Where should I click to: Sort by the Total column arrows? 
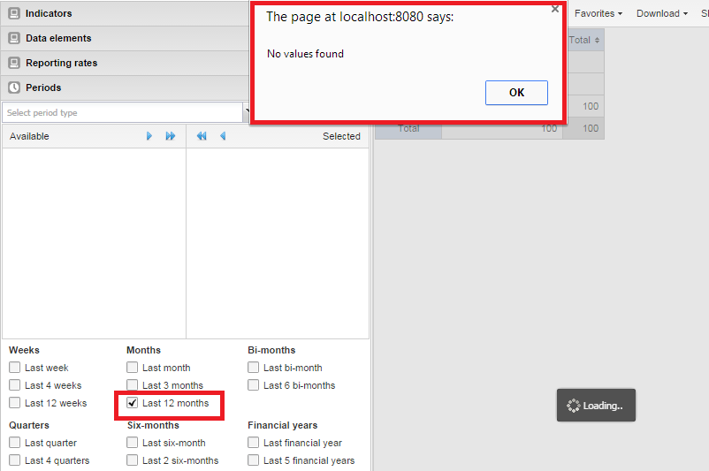(597, 41)
